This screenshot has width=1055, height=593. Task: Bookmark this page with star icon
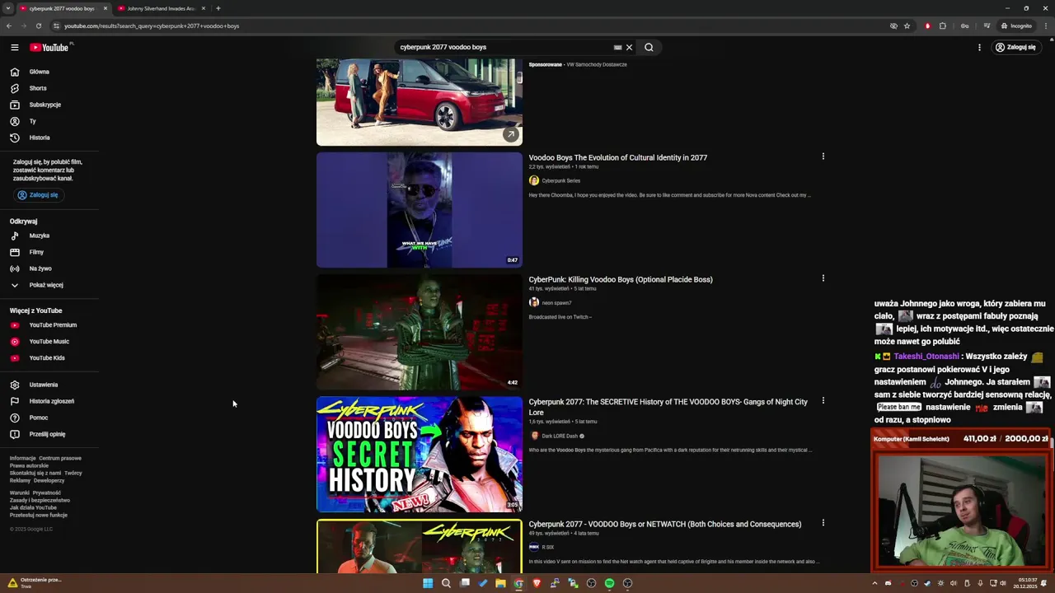pyautogui.click(x=907, y=26)
